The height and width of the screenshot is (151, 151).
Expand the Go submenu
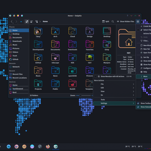[x=114, y=95]
